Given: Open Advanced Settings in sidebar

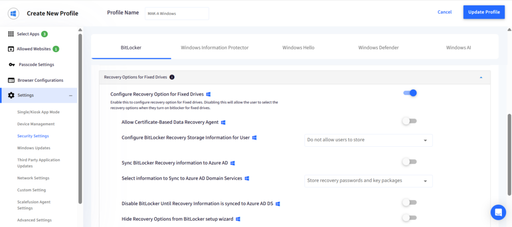Looking at the screenshot, I should [x=34, y=220].
